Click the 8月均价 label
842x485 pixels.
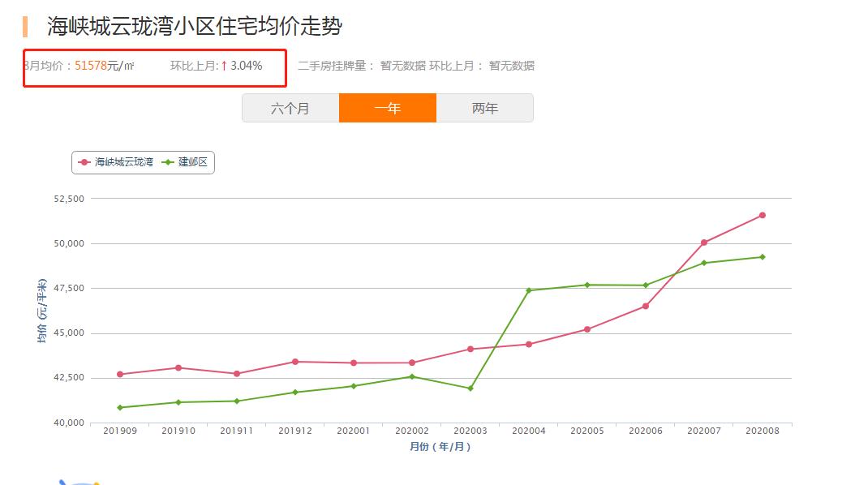pos(47,66)
